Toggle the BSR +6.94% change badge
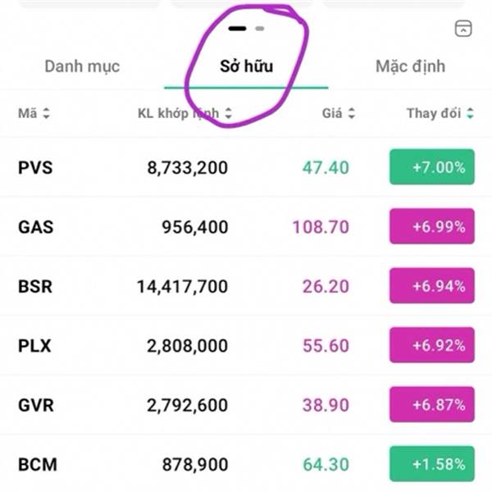 point(431,286)
